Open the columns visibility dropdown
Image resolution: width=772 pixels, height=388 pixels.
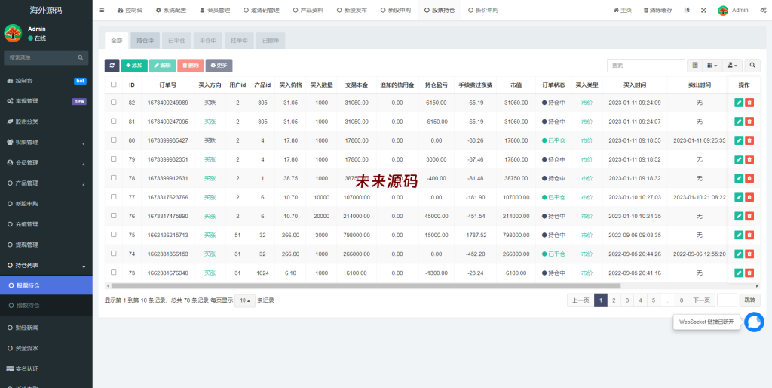point(712,65)
